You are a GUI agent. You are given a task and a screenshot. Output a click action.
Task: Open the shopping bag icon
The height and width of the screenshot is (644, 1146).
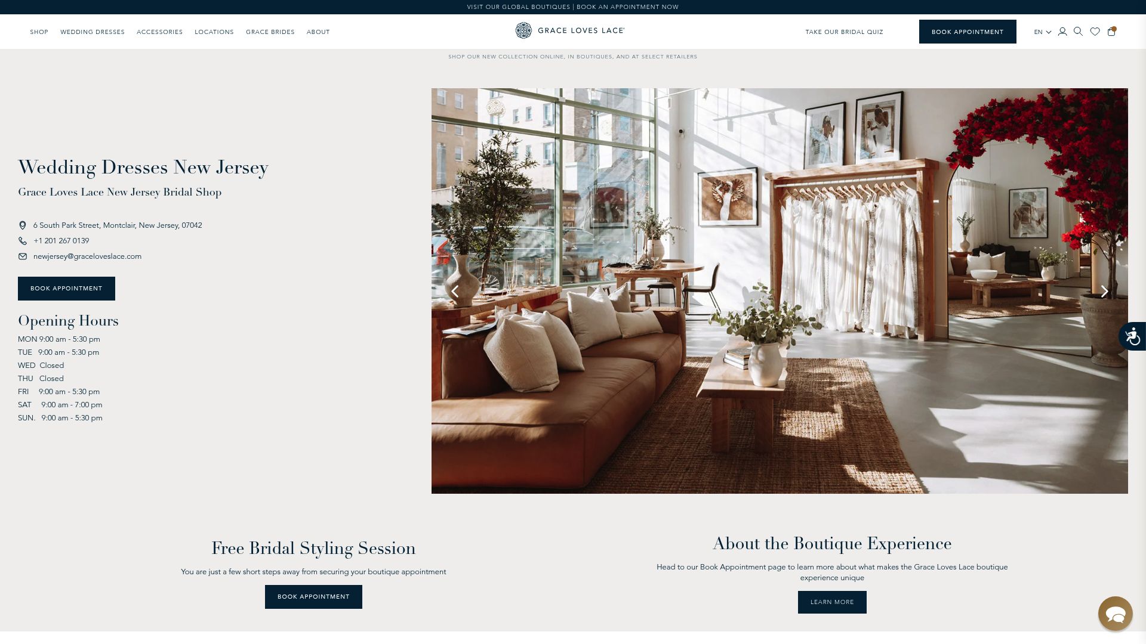tap(1111, 32)
